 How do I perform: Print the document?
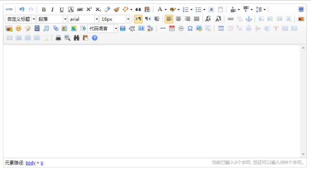click(58, 38)
